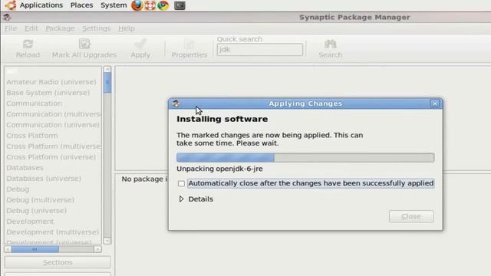Open the Terminal launcher icon
The width and height of the screenshot is (491, 276).
[180, 5]
